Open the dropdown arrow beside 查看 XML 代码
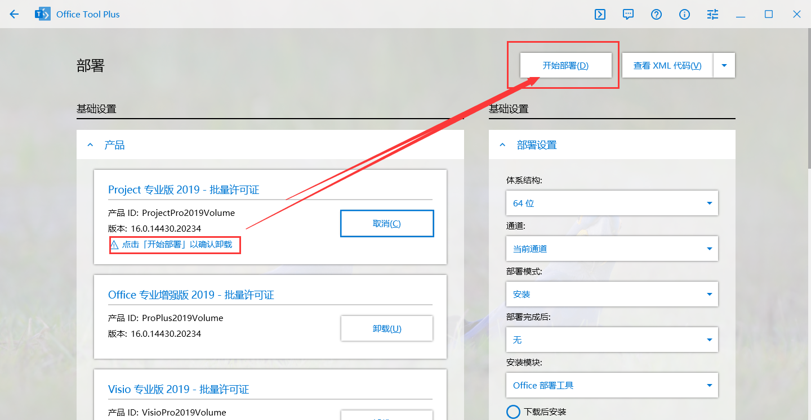This screenshot has height=420, width=811. pos(724,65)
